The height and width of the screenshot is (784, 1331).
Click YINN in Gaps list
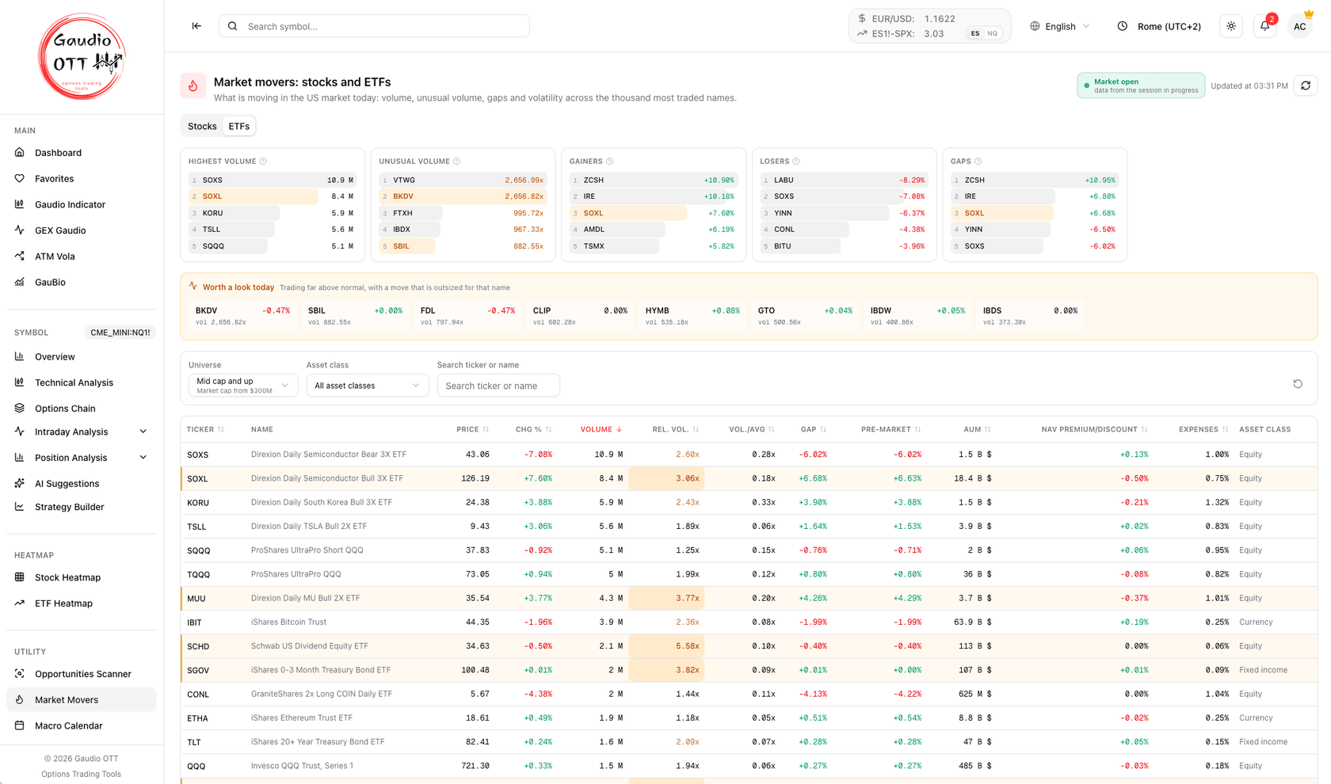click(1034, 230)
